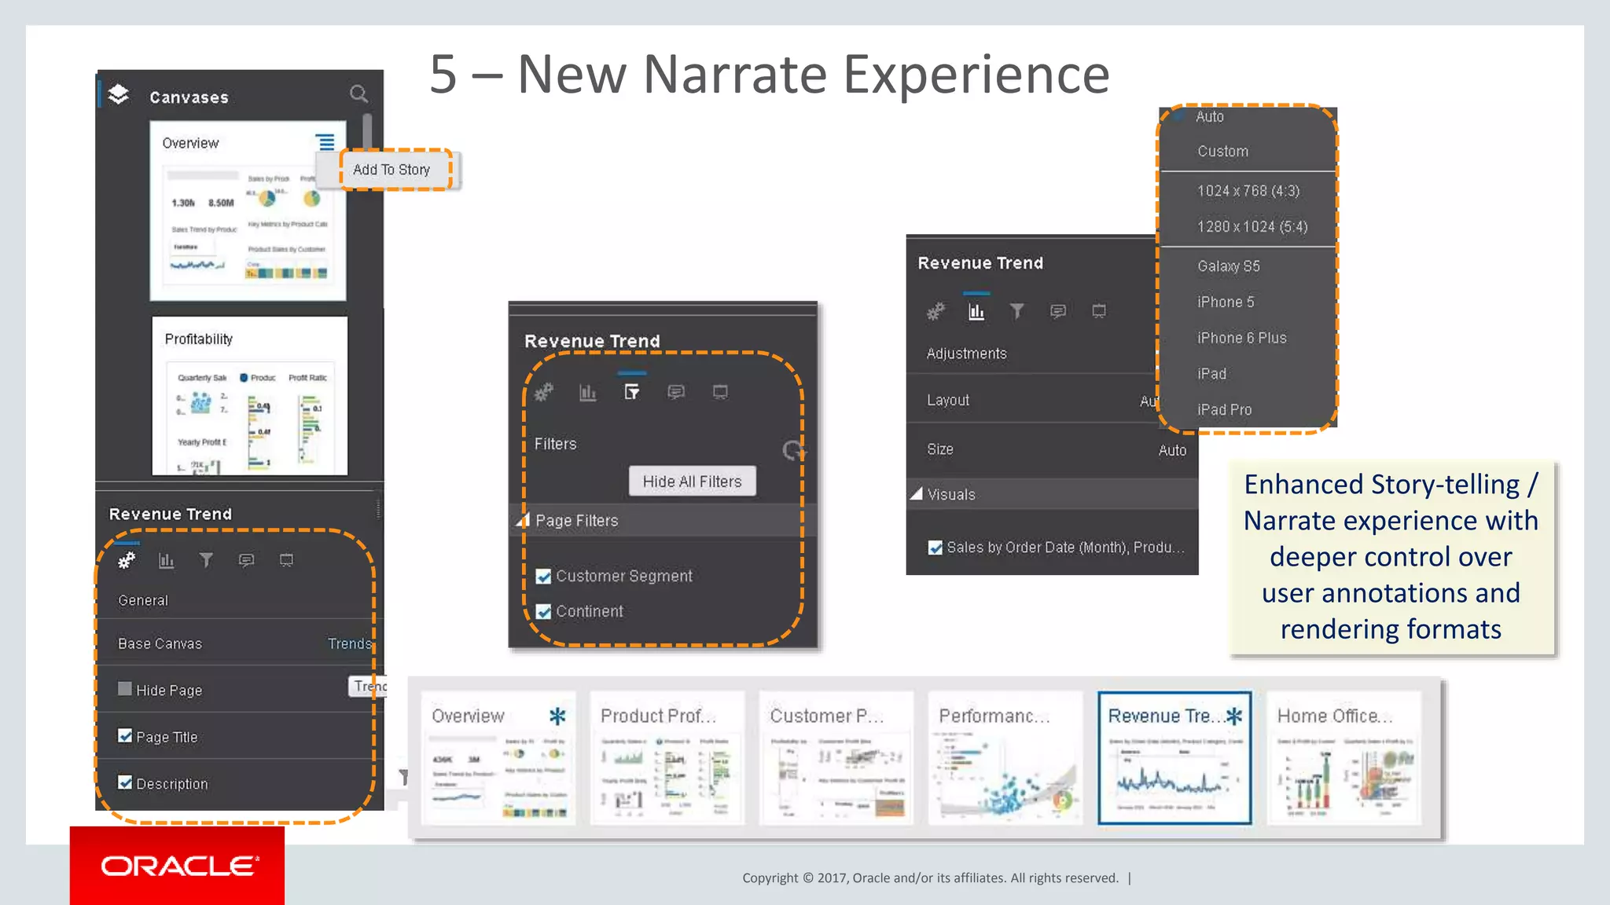Uncheck the Page Title checkbox
Viewport: 1610px width, 905px height.
coord(125,736)
